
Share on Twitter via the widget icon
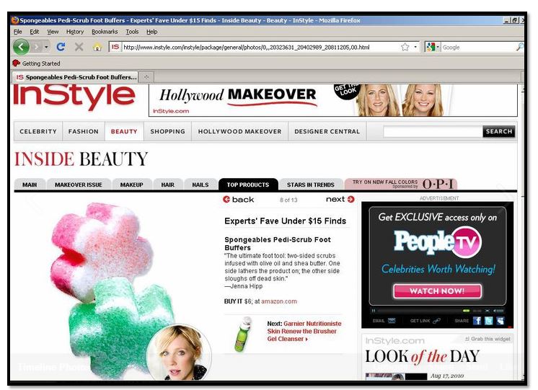[x=488, y=321]
